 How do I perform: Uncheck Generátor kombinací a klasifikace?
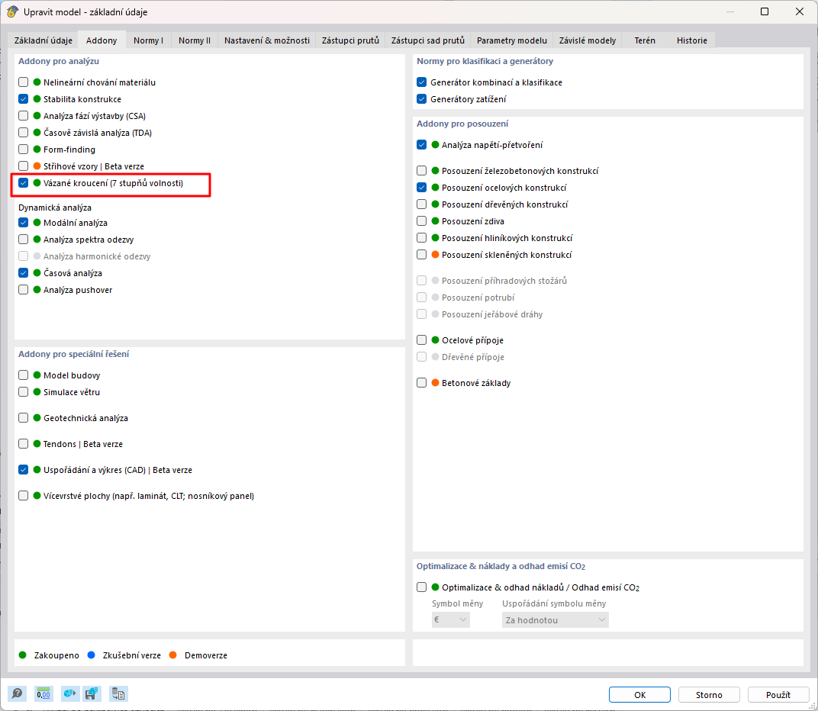pos(422,82)
